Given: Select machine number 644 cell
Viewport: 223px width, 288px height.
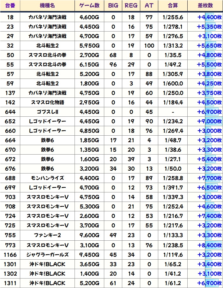Looking at the screenshot, I should click(x=10, y=112).
